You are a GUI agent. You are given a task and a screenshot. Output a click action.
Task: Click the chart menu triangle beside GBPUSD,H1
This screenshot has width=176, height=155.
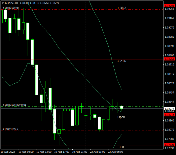click(3, 3)
